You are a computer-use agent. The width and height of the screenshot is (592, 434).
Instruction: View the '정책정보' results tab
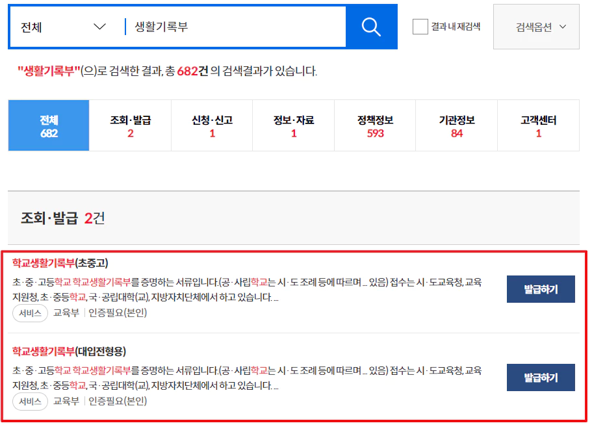click(x=375, y=125)
